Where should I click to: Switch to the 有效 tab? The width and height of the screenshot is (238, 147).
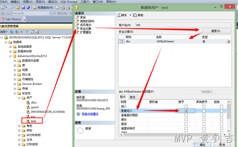(133, 97)
